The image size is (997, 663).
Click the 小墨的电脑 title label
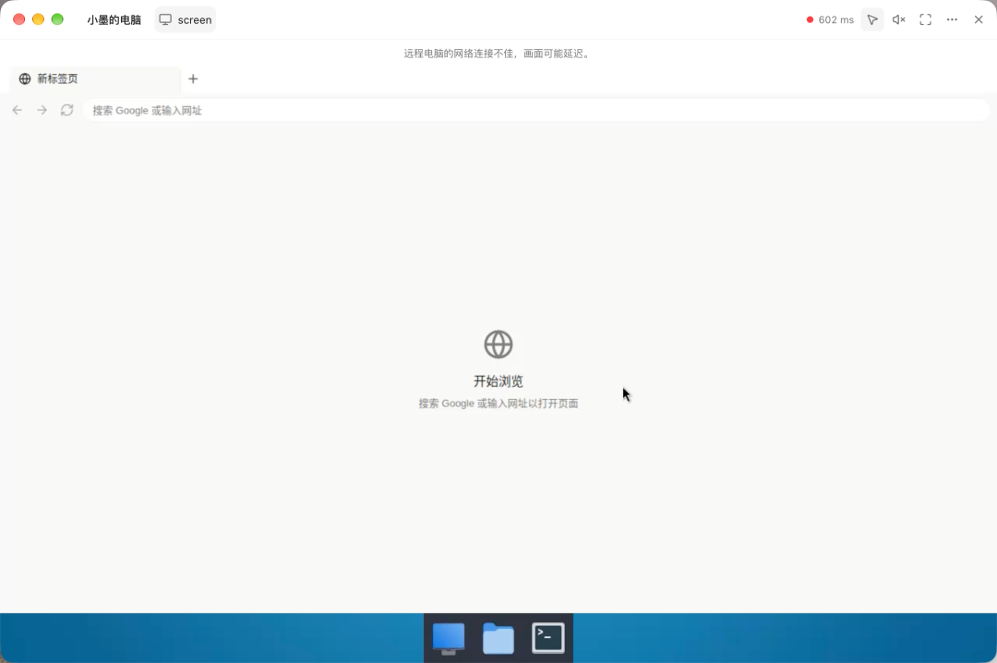(114, 19)
